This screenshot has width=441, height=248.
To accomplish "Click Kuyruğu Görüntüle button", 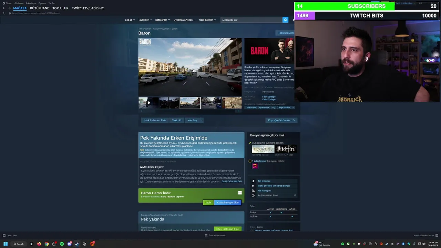I will 281,120.
